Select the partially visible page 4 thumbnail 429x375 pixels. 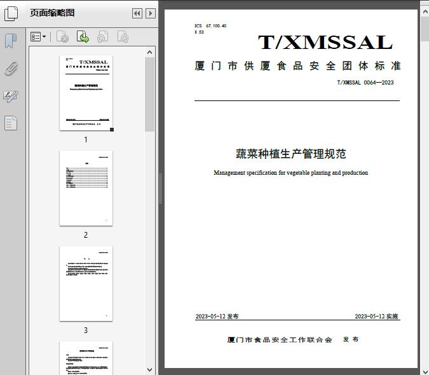pyautogui.click(x=86, y=358)
